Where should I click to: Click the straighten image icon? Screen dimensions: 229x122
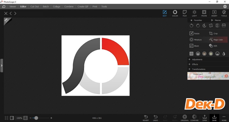[211, 26]
